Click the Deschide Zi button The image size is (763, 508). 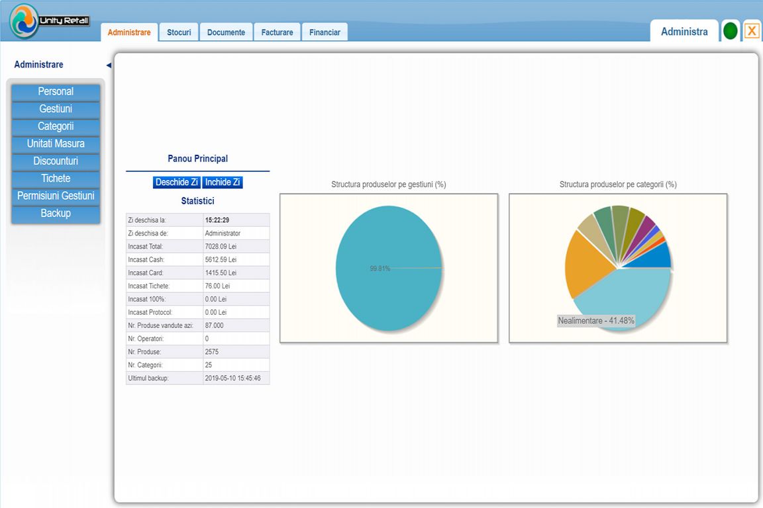(176, 183)
